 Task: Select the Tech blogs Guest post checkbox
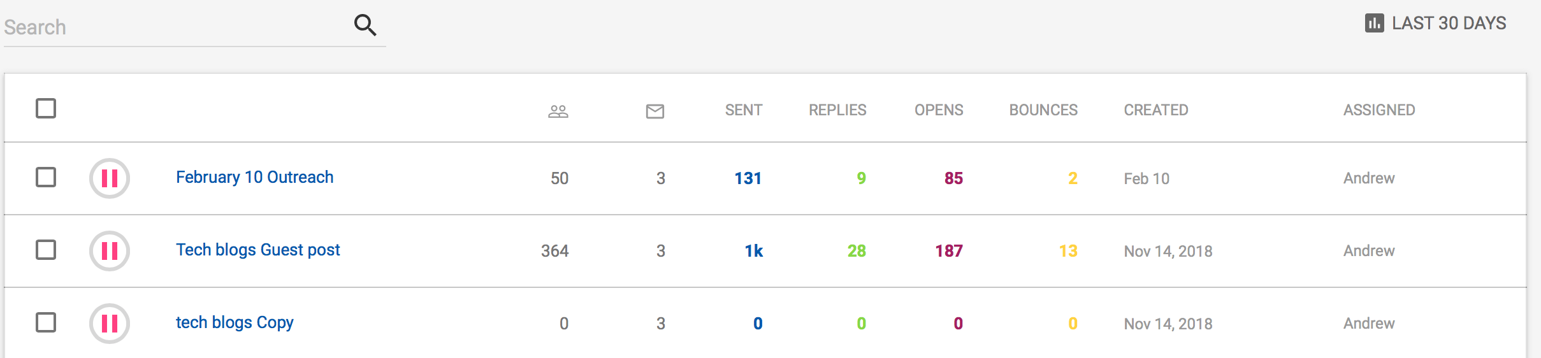tap(46, 250)
